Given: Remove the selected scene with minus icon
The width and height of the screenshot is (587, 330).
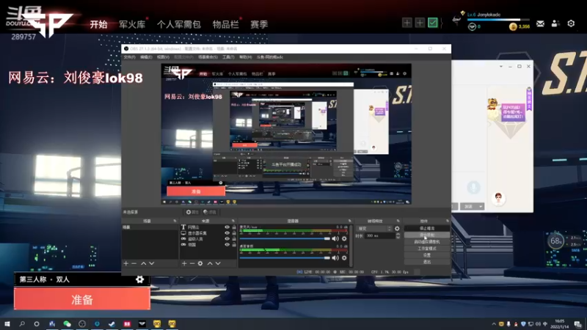Looking at the screenshot, I should coord(134,263).
